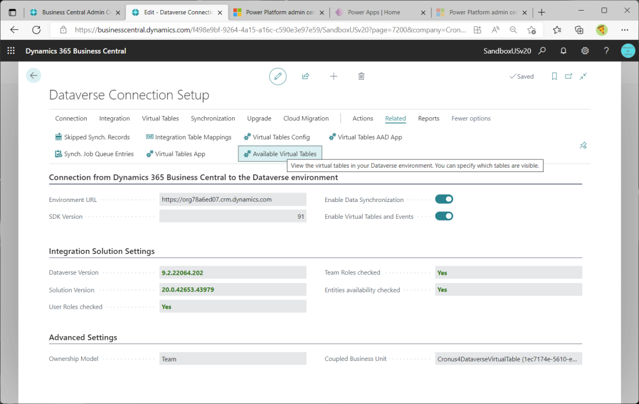
Task: Click the Dynamics 365 Business Central title
Action: tap(76, 51)
